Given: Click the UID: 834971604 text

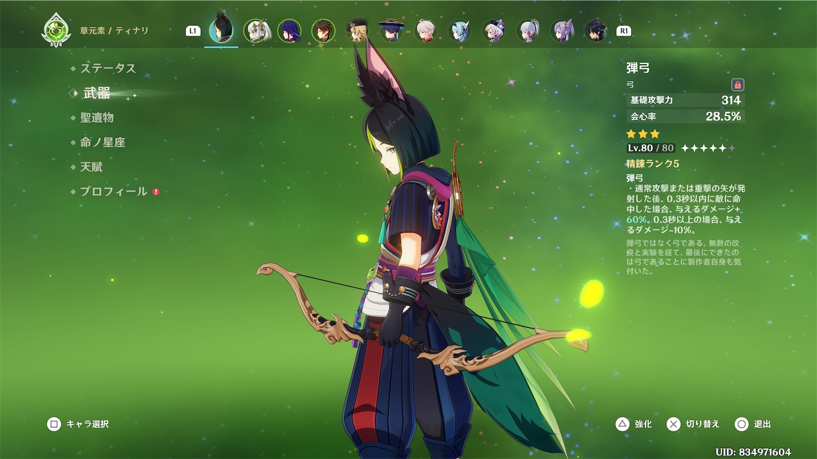Looking at the screenshot, I should (x=753, y=452).
